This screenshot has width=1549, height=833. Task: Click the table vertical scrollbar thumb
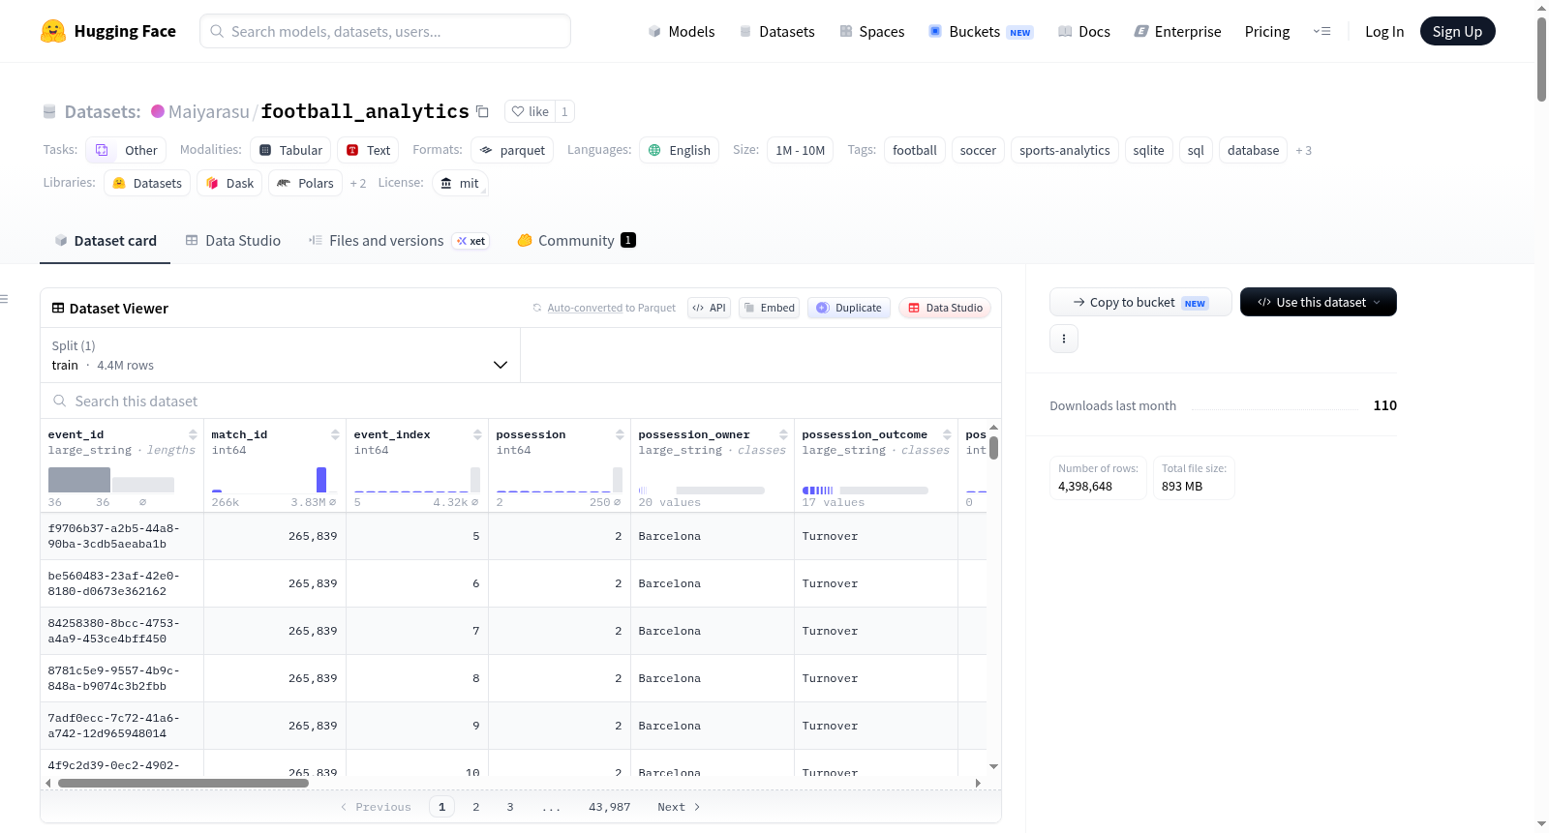click(993, 448)
